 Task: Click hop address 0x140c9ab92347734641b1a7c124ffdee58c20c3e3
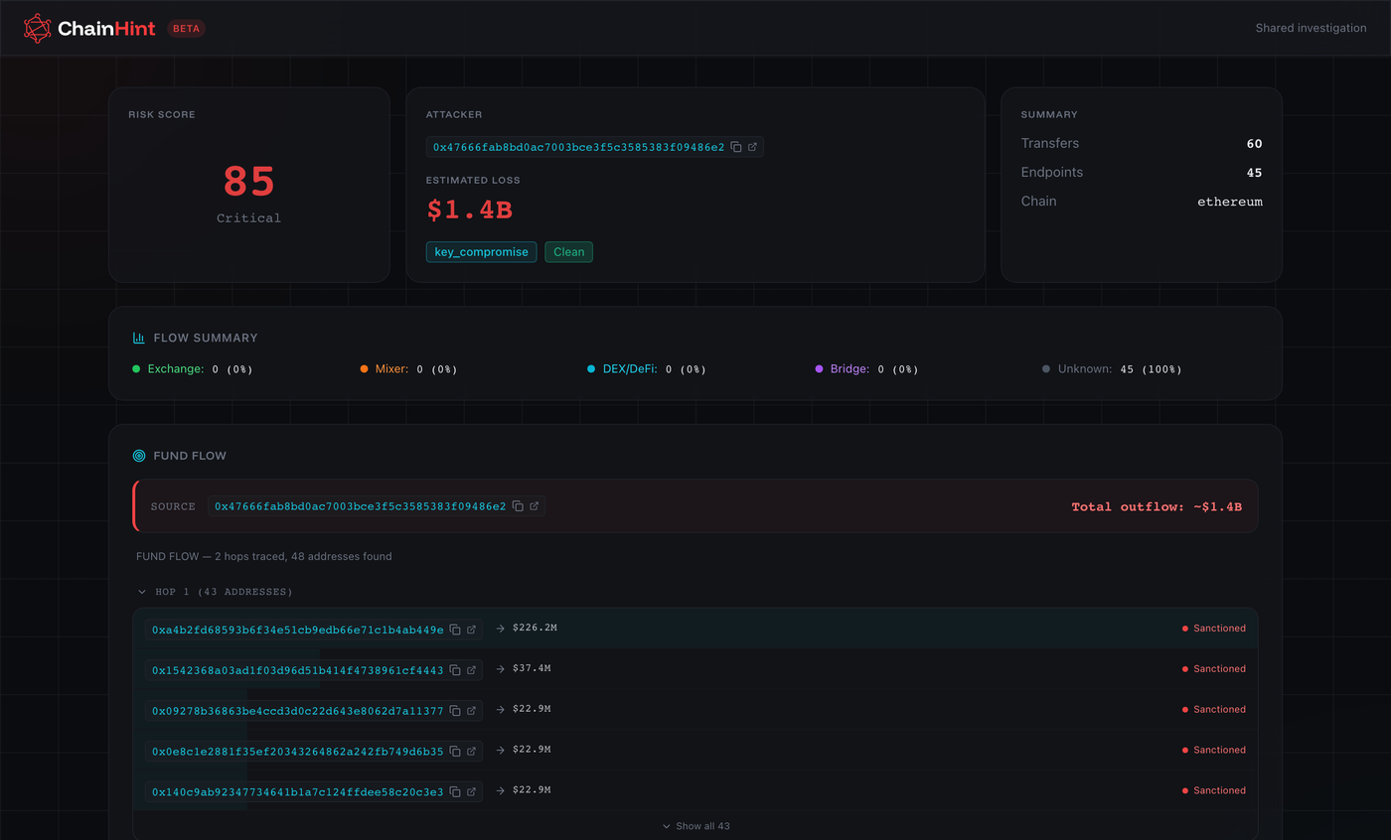click(297, 792)
